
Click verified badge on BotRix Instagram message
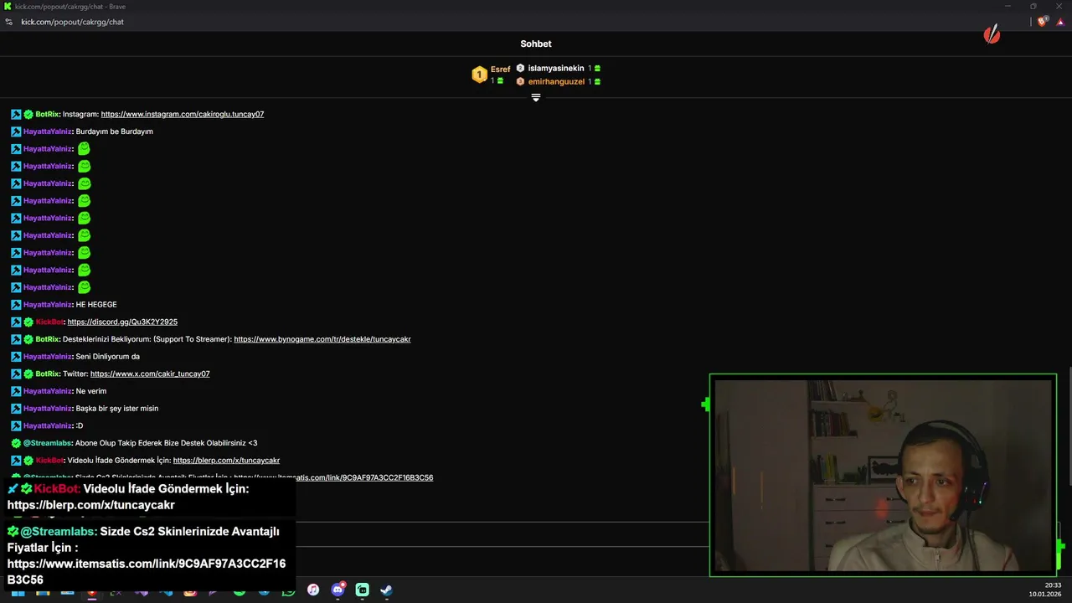pos(28,114)
